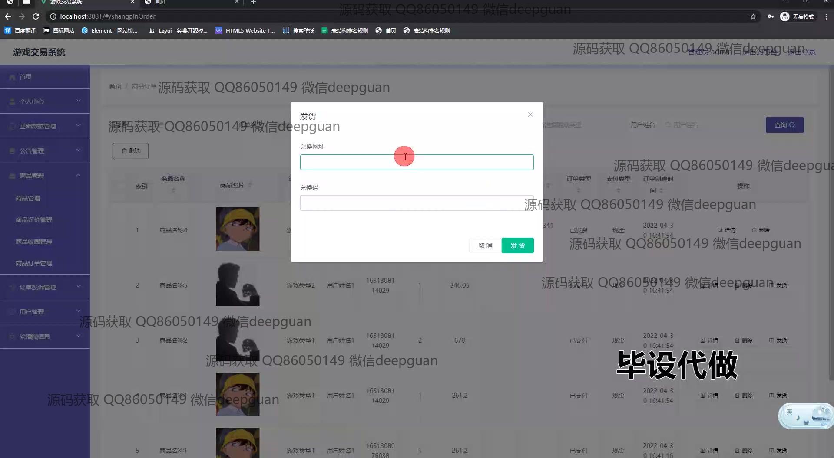View 详情 for the 商品名称4 order
Image resolution: width=834 pixels, height=458 pixels.
click(726, 230)
